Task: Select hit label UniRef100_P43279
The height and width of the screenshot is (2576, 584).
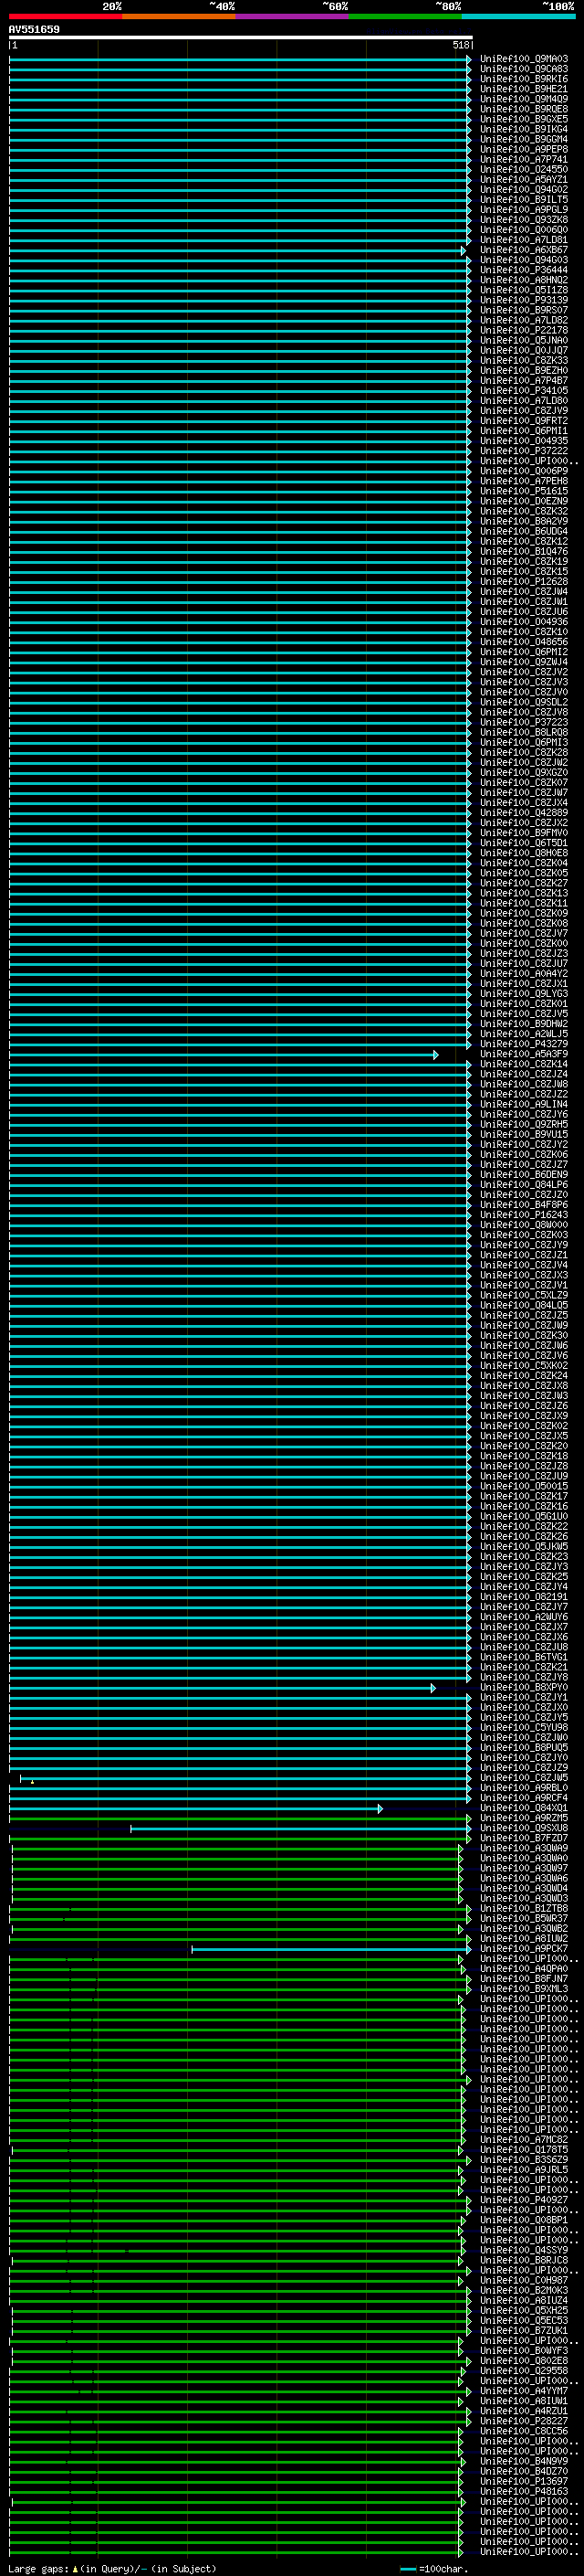Action: pos(524,1044)
